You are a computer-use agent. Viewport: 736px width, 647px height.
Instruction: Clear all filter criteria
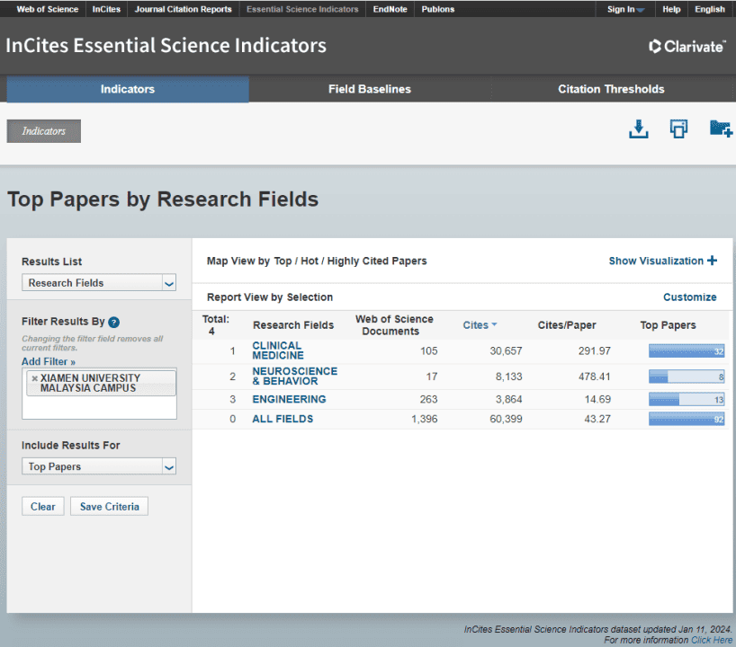click(x=42, y=506)
